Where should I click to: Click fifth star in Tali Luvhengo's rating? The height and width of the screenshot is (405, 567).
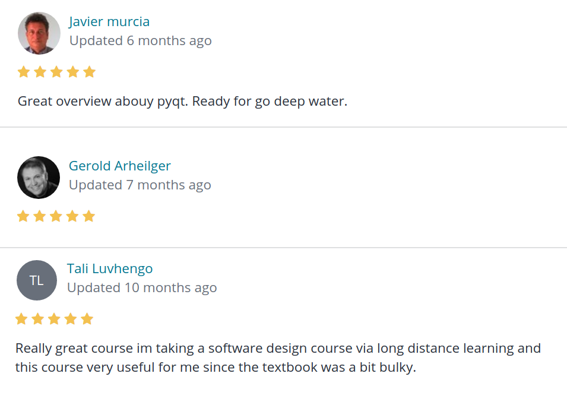tap(87, 319)
